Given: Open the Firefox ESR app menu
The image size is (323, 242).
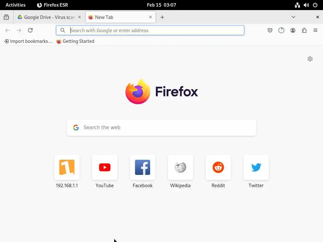Looking at the screenshot, I should coord(52,5).
